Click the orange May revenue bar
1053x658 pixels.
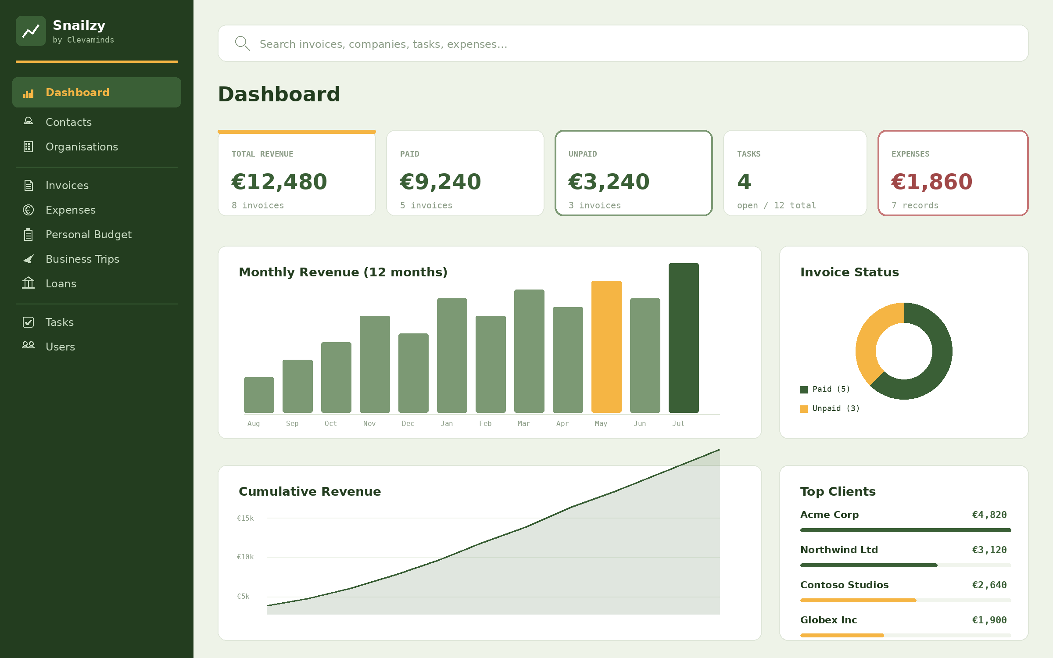tap(606, 347)
